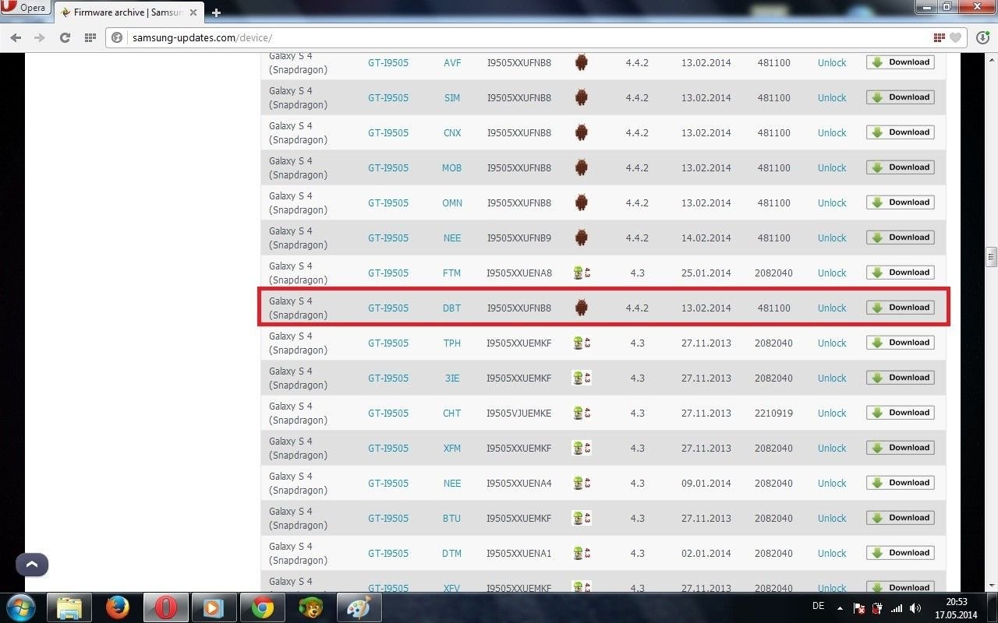Open the Opera main menu button
998x623 pixels.
25,9
